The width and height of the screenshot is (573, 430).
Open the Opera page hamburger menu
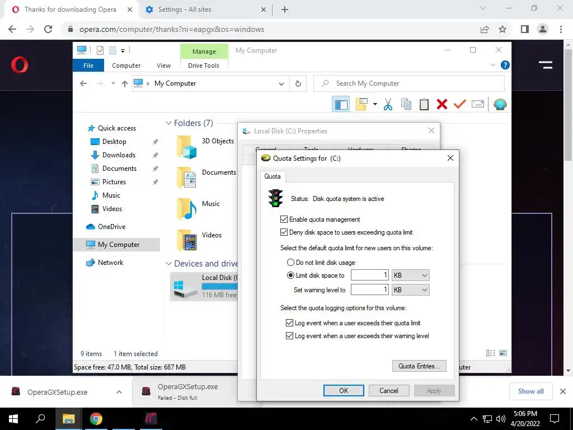click(545, 65)
